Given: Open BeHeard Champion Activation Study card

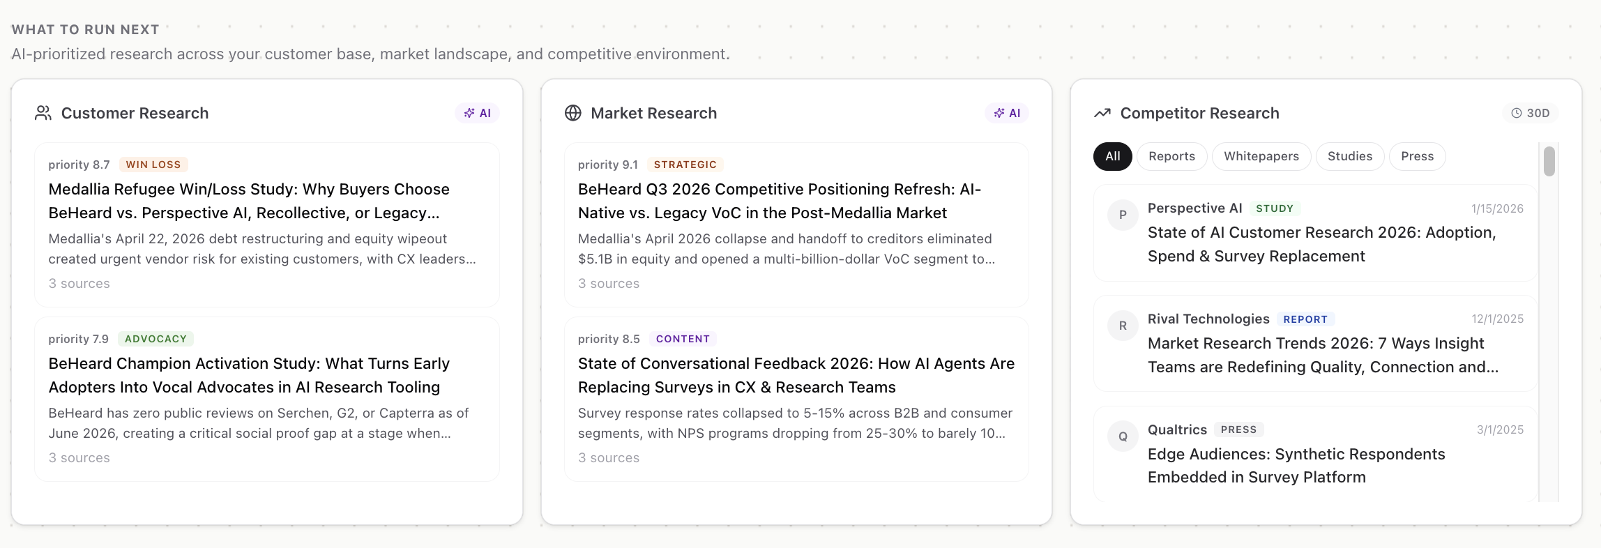Looking at the screenshot, I should click(x=267, y=399).
